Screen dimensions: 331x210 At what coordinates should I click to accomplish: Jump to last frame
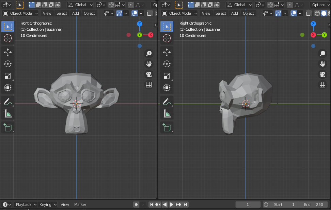[x=185, y=205]
